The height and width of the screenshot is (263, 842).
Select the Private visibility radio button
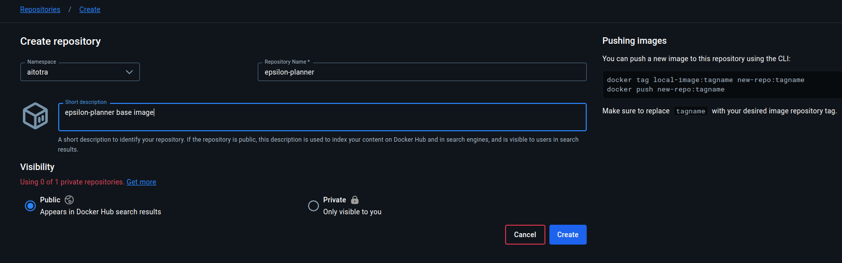click(x=314, y=206)
